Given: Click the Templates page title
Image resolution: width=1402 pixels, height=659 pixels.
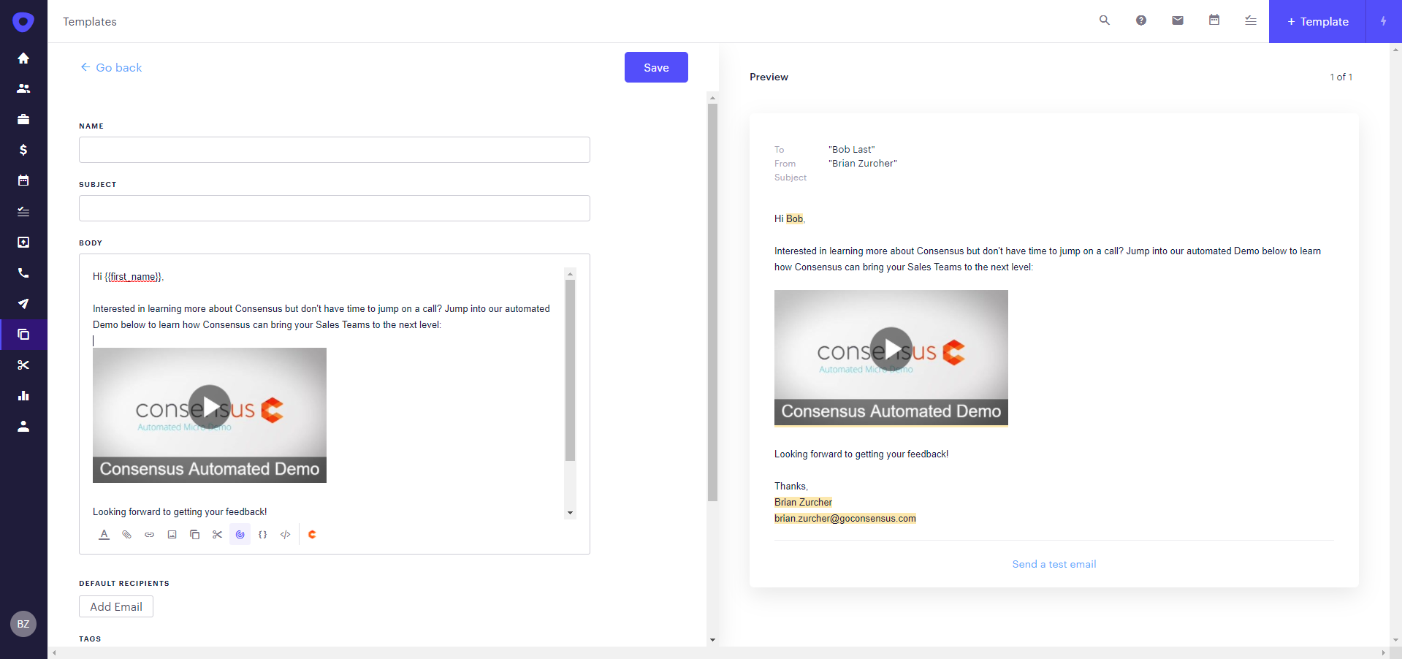Looking at the screenshot, I should pos(90,21).
